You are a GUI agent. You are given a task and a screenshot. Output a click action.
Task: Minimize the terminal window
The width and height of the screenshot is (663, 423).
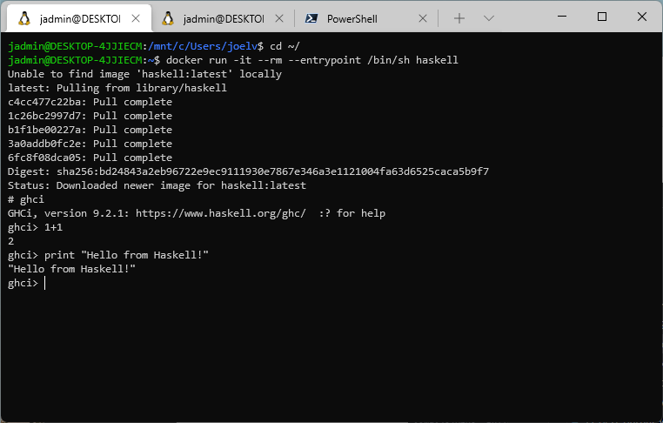click(561, 17)
